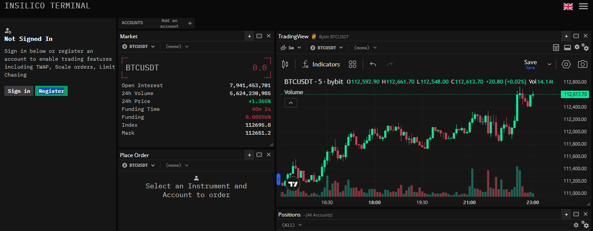Open Indicators dialog on chart
This screenshot has width=593, height=231.
tap(321, 64)
